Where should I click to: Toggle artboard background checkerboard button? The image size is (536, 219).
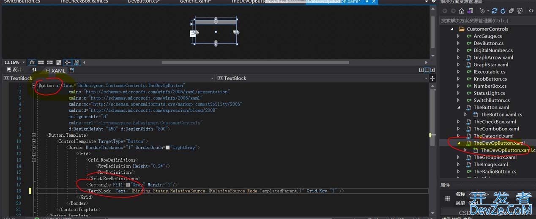coord(59,62)
